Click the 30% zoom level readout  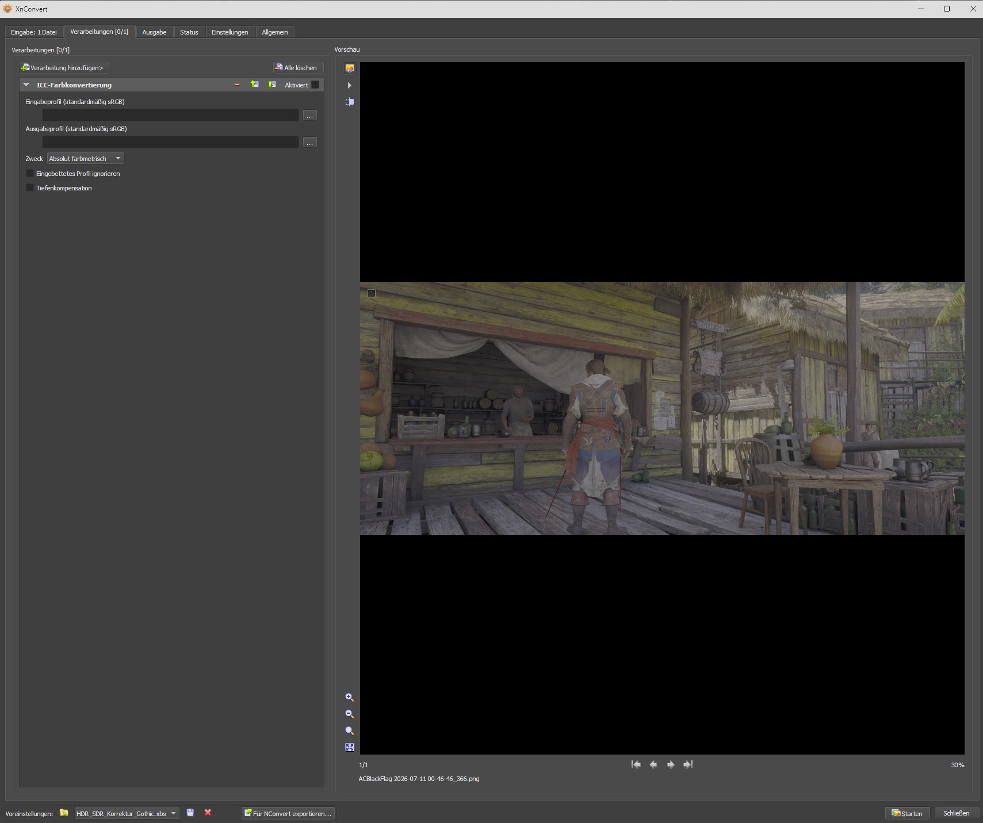click(958, 765)
